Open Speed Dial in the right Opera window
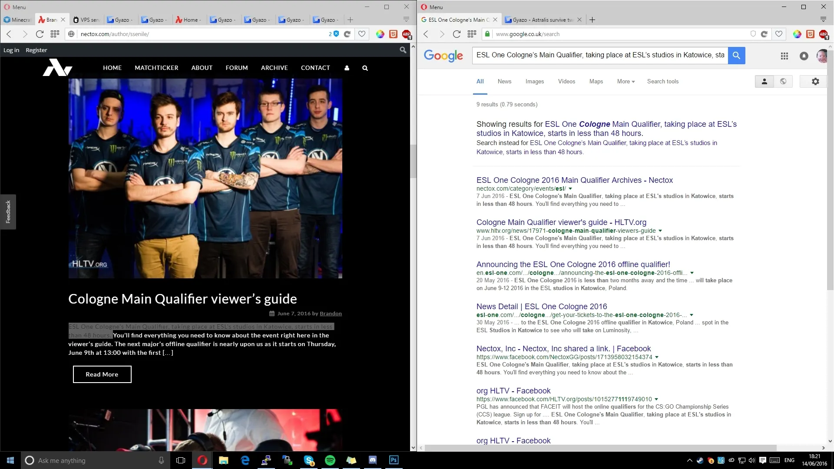The height and width of the screenshot is (469, 834). point(472,34)
